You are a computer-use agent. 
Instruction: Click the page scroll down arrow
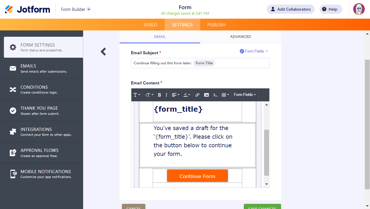click(x=367, y=206)
